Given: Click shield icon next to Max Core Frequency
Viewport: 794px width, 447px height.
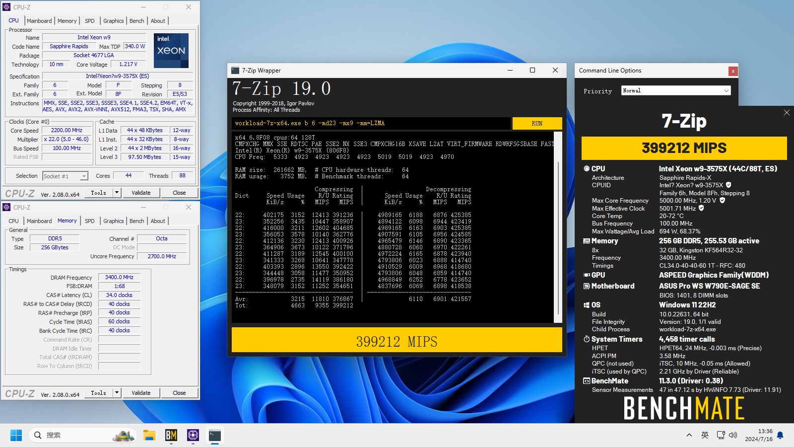Looking at the screenshot, I should (722, 201).
